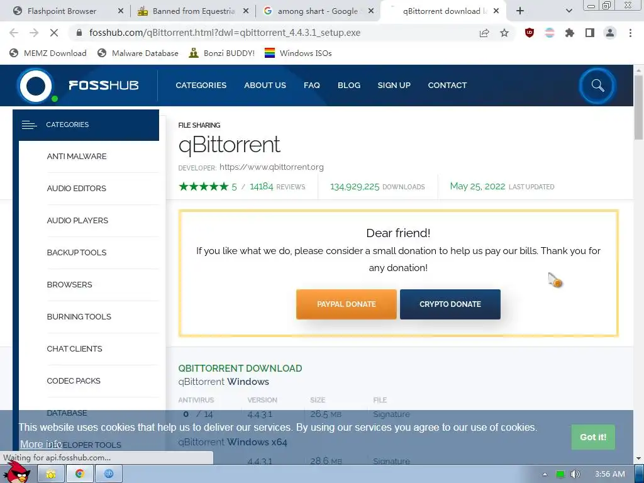Open the CATEGORIES nav menu item
This screenshot has width=644, height=483.
(201, 86)
